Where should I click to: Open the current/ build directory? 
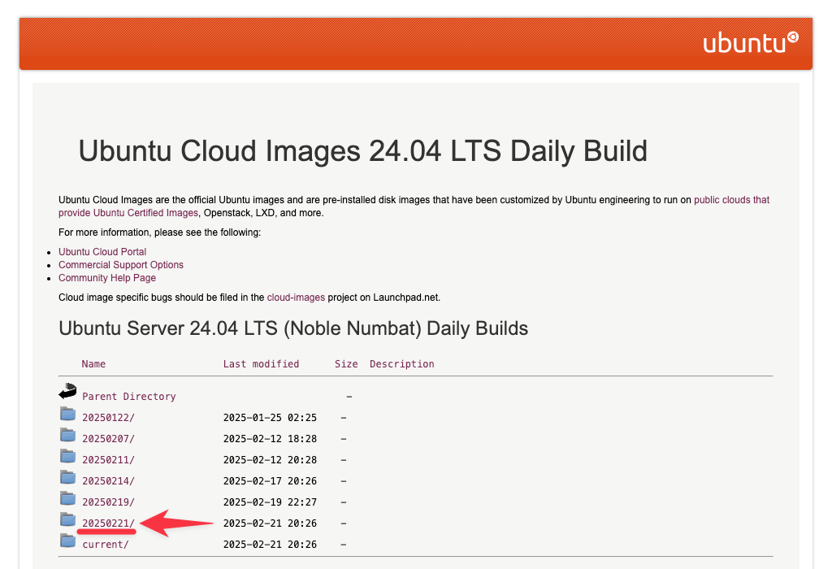[106, 545]
